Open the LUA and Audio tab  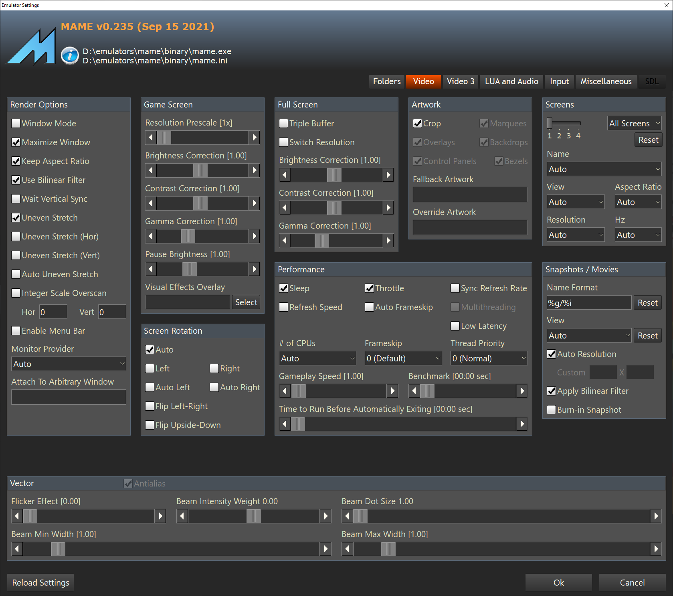tap(511, 81)
